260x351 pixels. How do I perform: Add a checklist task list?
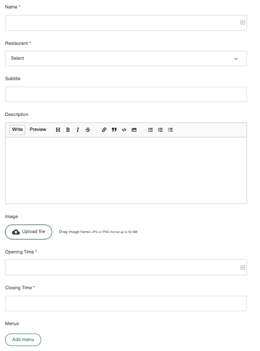pyautogui.click(x=171, y=130)
